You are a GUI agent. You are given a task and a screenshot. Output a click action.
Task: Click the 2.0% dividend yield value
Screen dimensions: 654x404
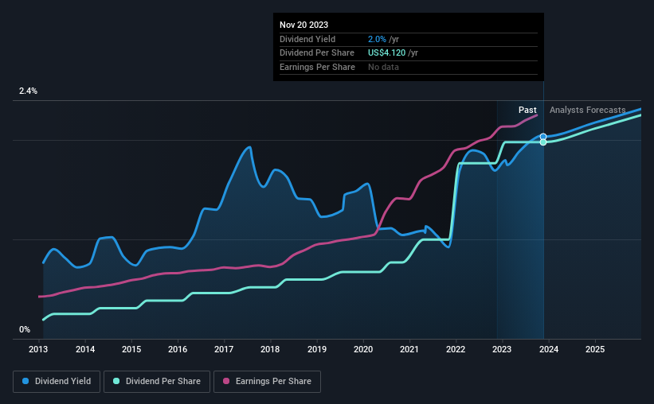(x=377, y=39)
